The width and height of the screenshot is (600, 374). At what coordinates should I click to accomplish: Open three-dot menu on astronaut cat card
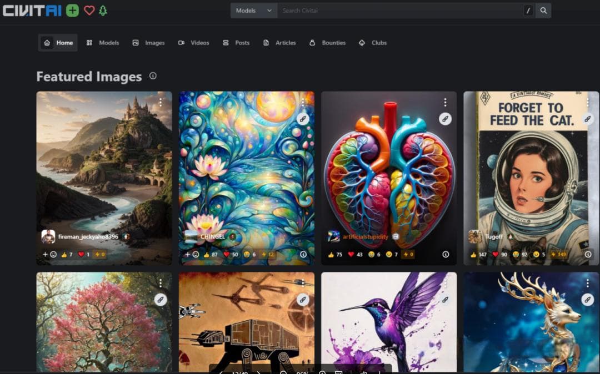[588, 103]
